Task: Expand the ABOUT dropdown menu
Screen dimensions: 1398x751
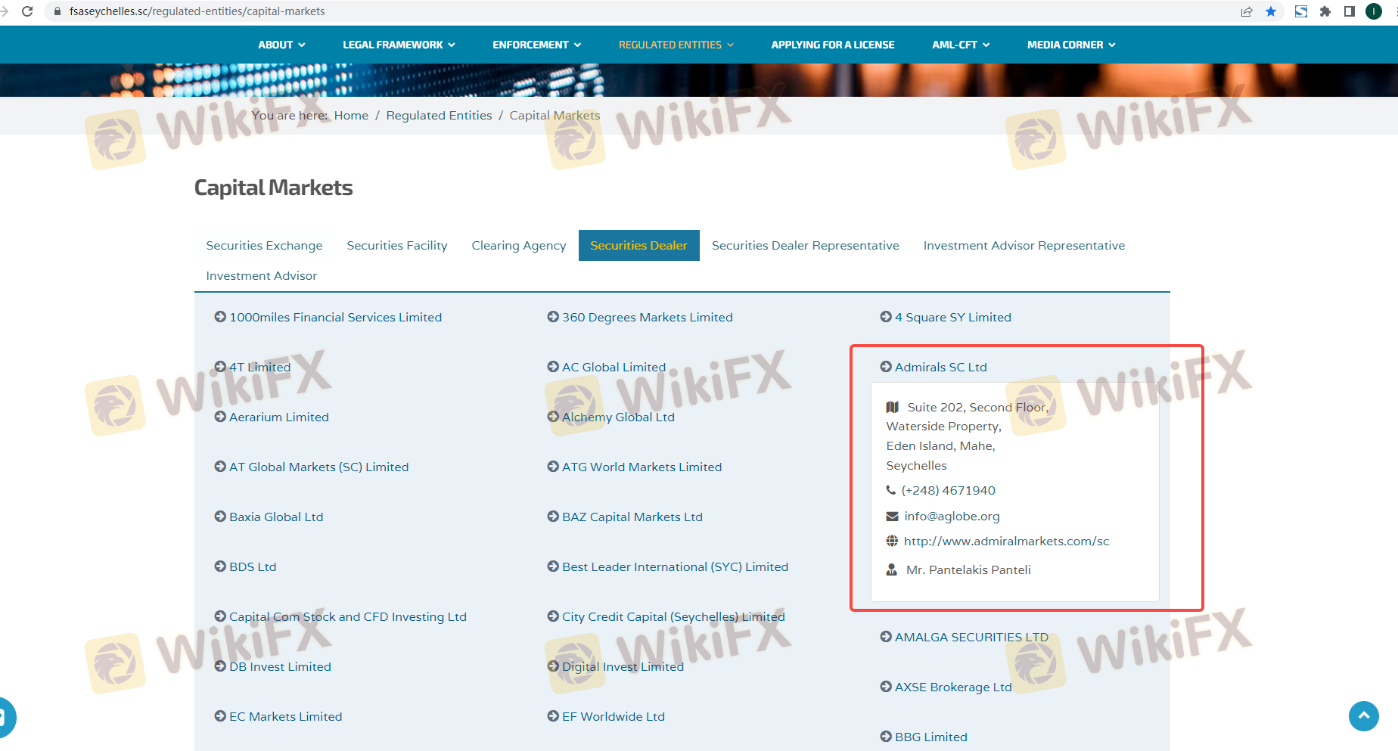Action: 281,45
